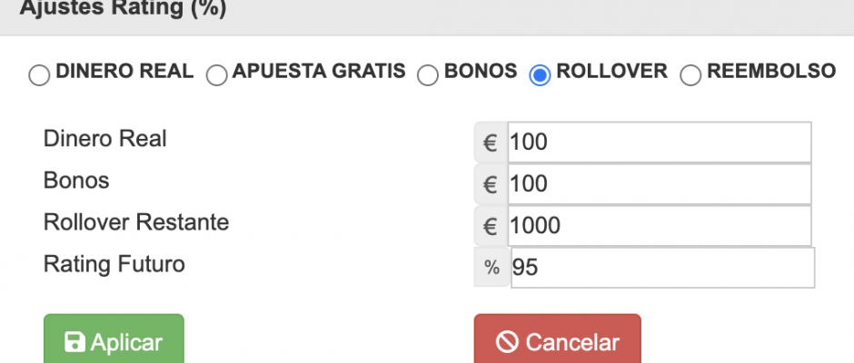
Task: Choose the APUESTA GRATIS radio button
Action: (216, 75)
